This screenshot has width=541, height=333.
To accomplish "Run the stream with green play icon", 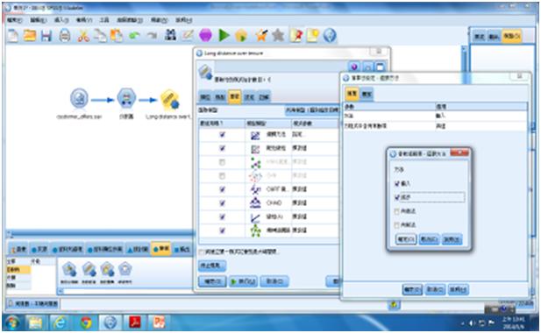I will pyautogui.click(x=224, y=35).
